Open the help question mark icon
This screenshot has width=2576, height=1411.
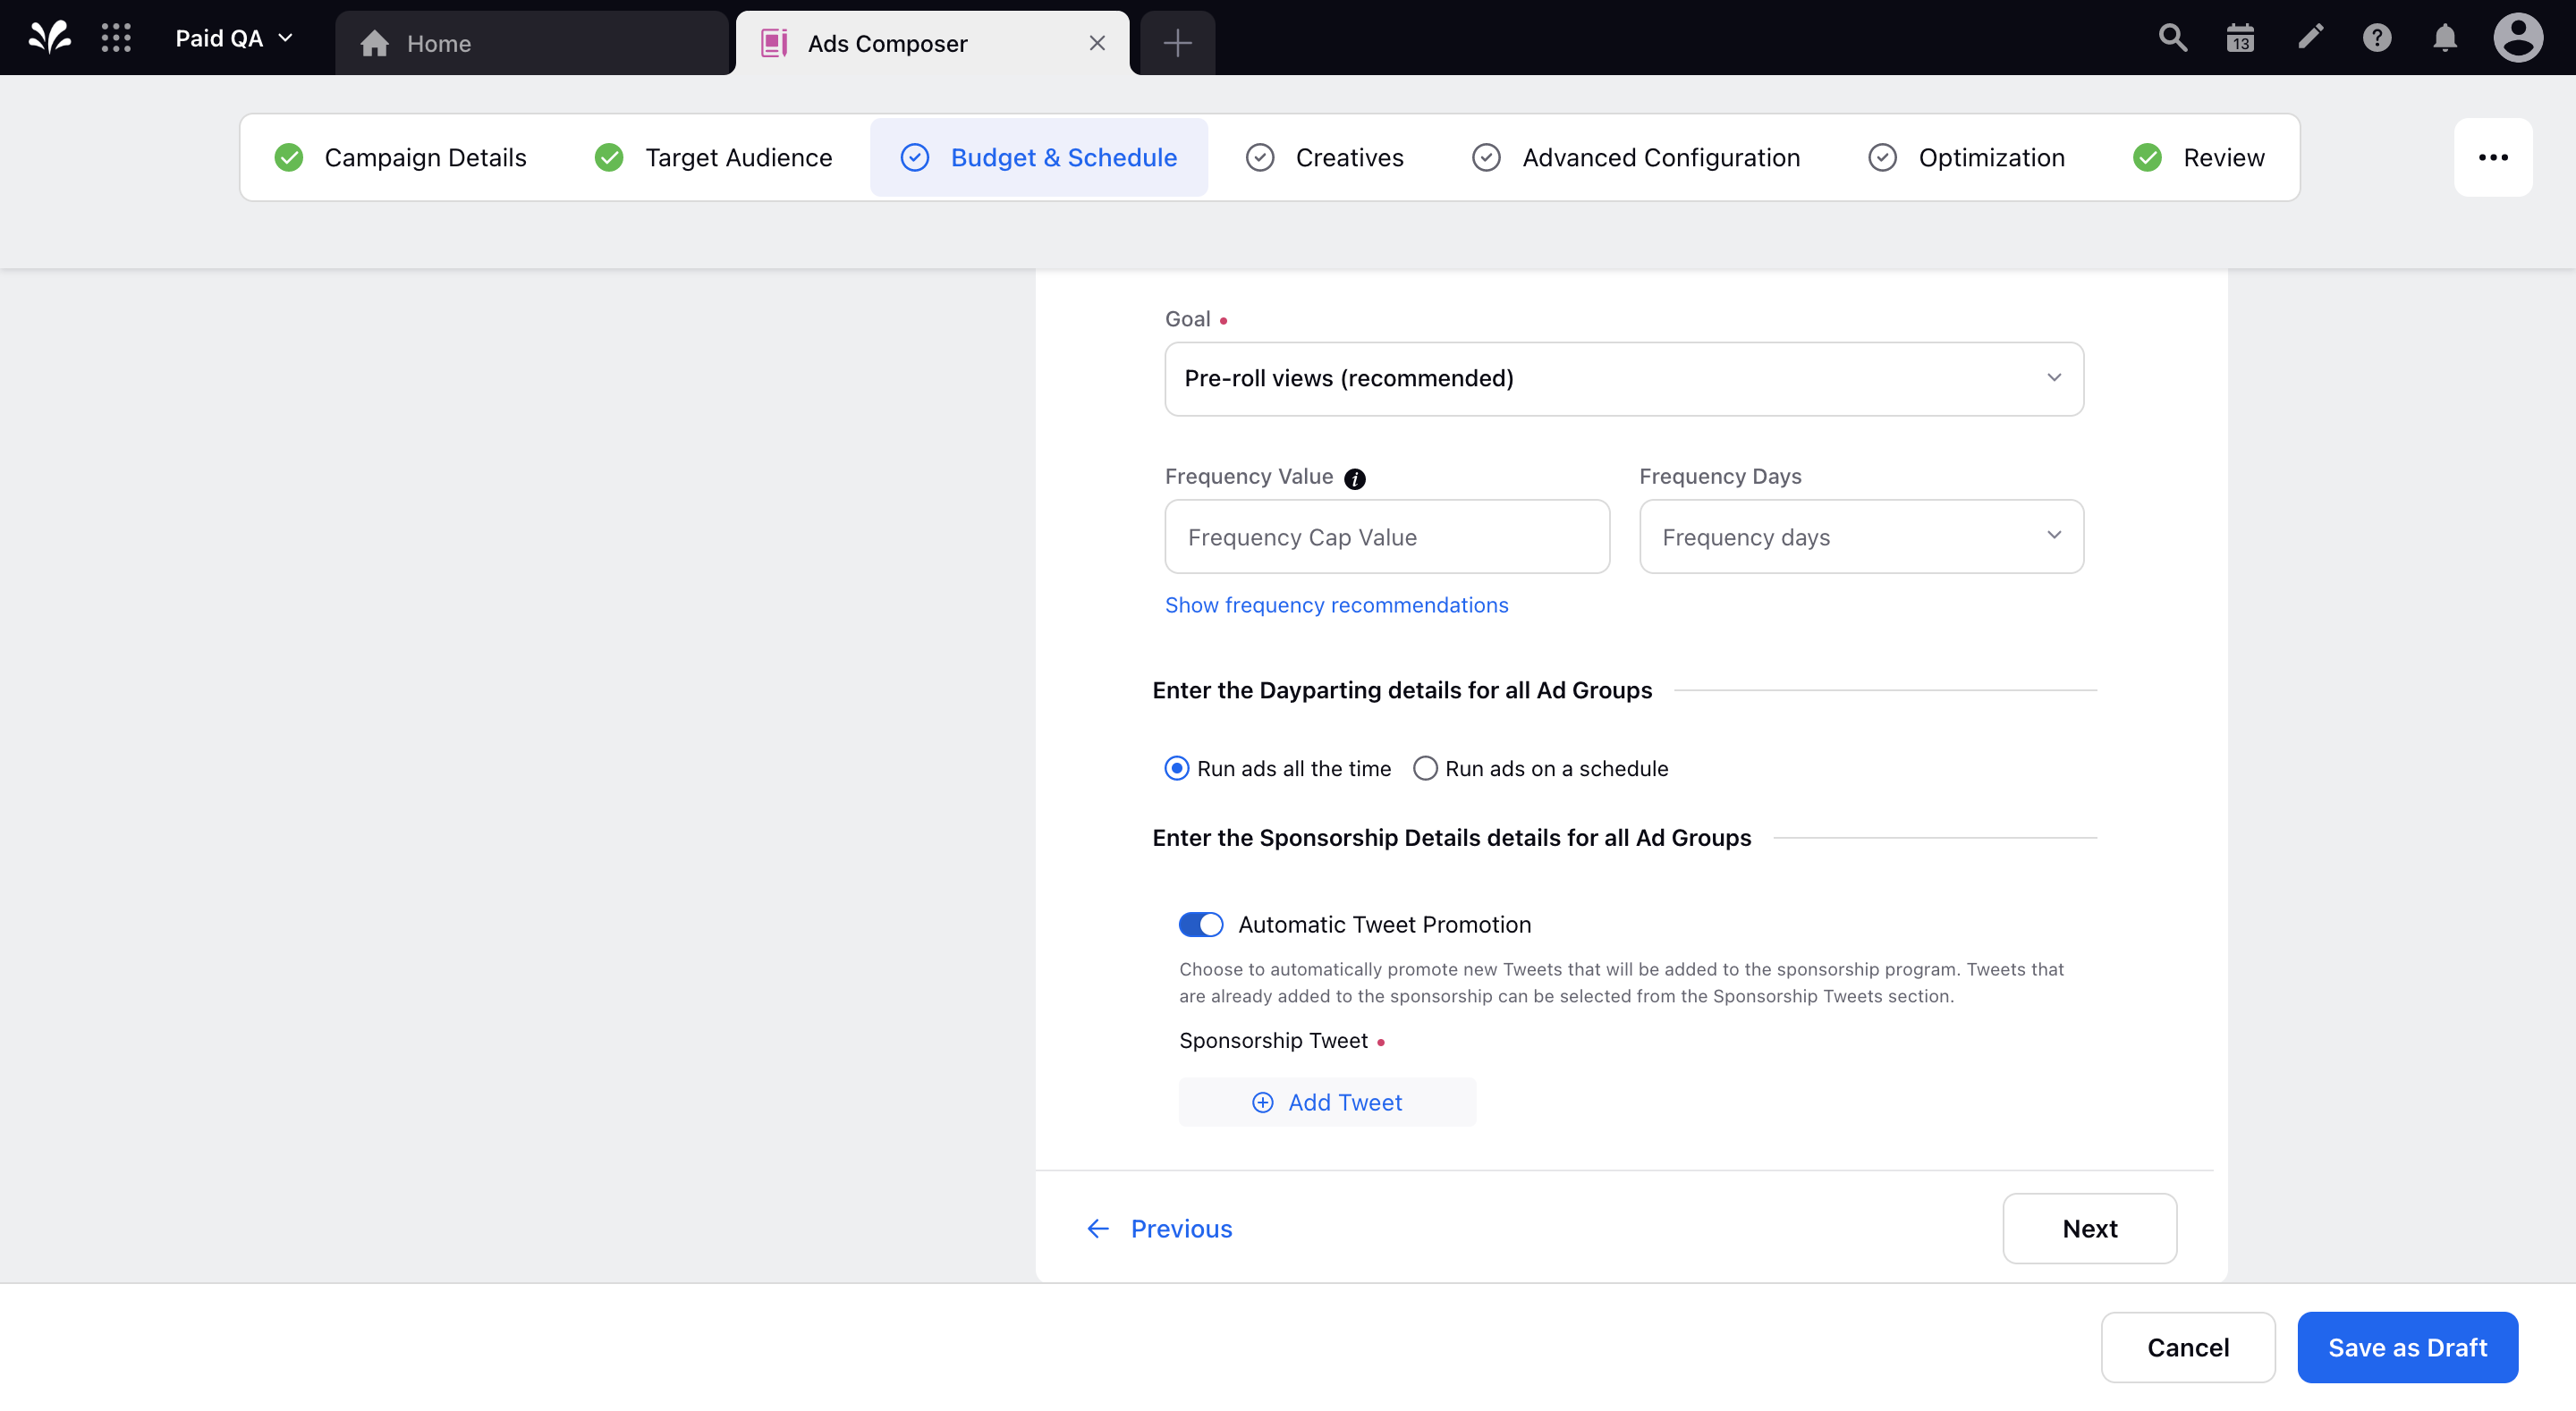pos(2377,38)
